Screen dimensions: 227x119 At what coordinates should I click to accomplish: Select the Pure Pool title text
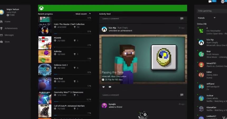tap(58, 79)
